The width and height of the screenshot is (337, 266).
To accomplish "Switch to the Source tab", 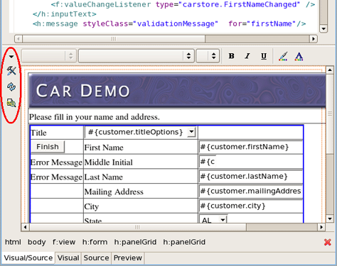I will coord(96,257).
